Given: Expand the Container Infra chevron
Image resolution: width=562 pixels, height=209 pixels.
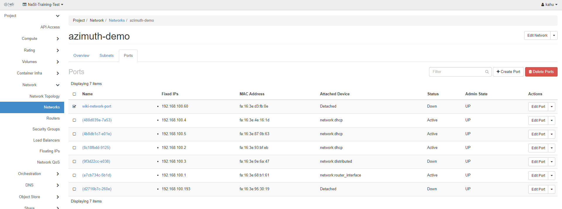Looking at the screenshot, I should click(58, 73).
